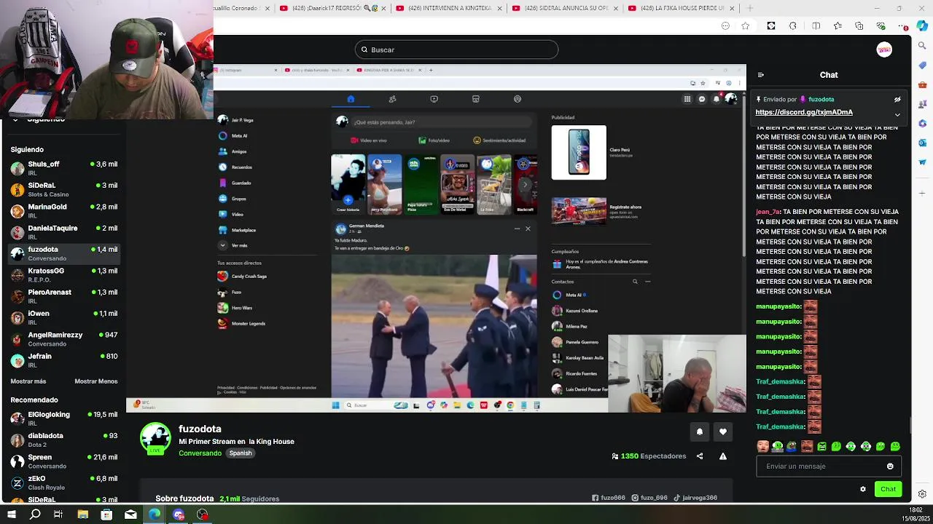The height and width of the screenshot is (524, 933).
Task: Send message with green Chat button
Action: tap(888, 489)
